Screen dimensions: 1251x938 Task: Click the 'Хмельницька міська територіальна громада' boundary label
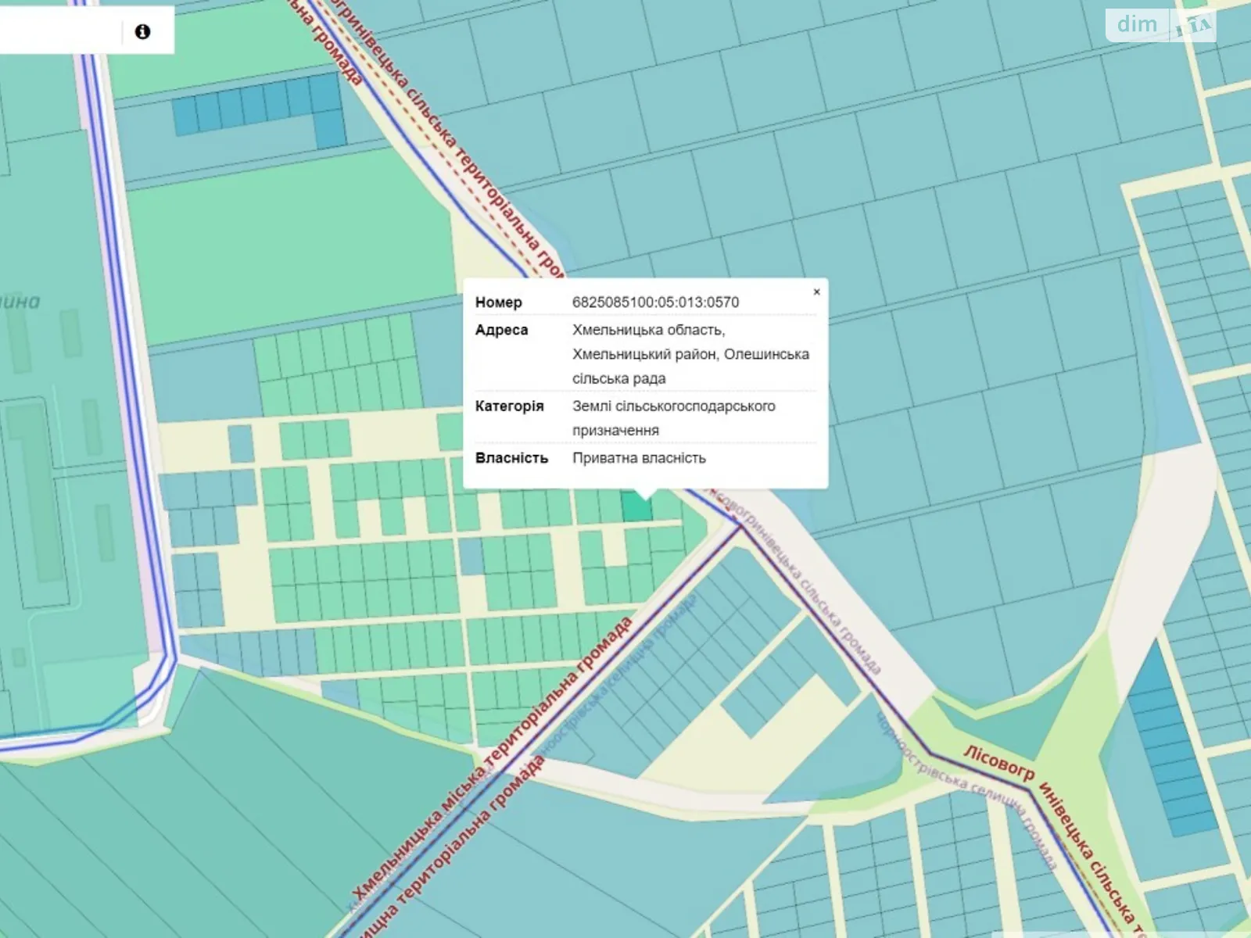[x=492, y=757]
